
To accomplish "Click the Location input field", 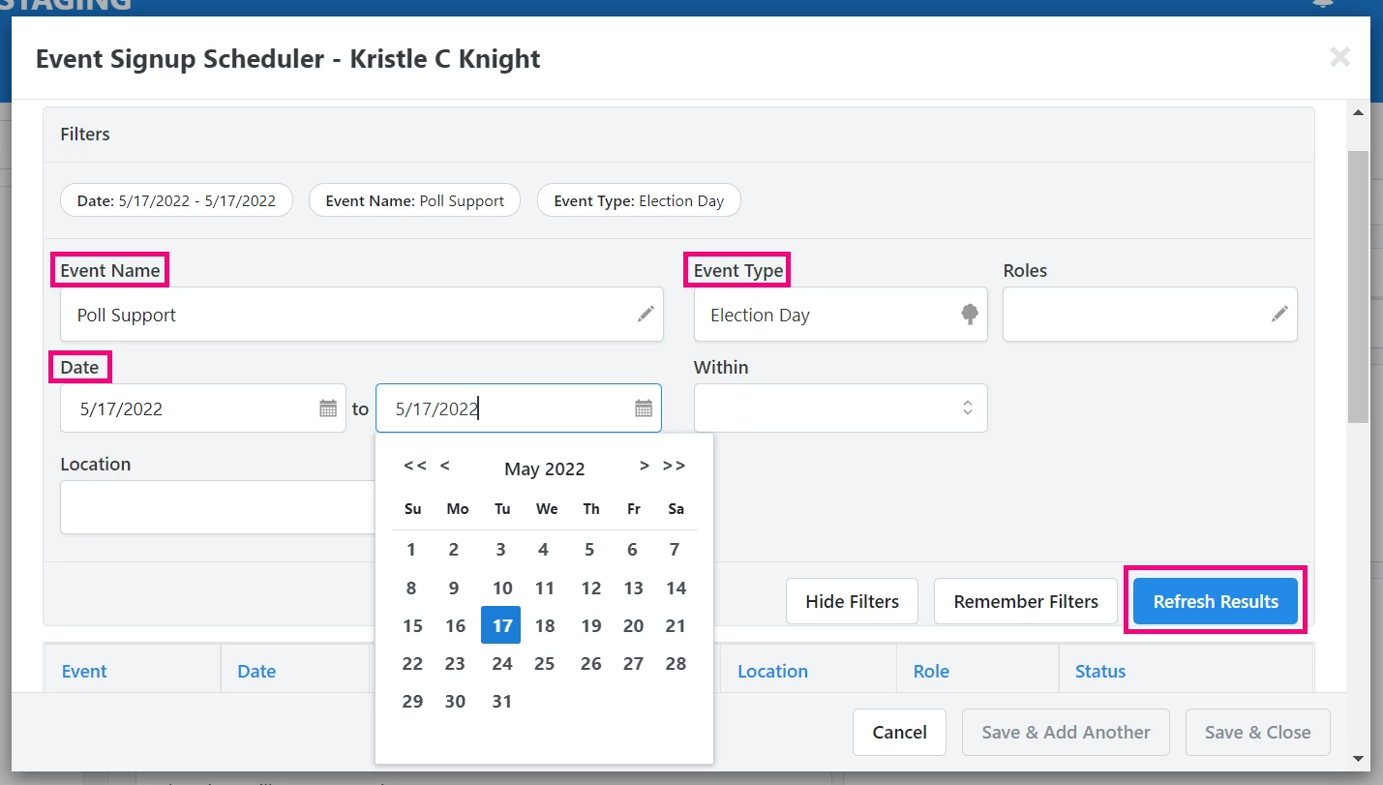I will 218,507.
